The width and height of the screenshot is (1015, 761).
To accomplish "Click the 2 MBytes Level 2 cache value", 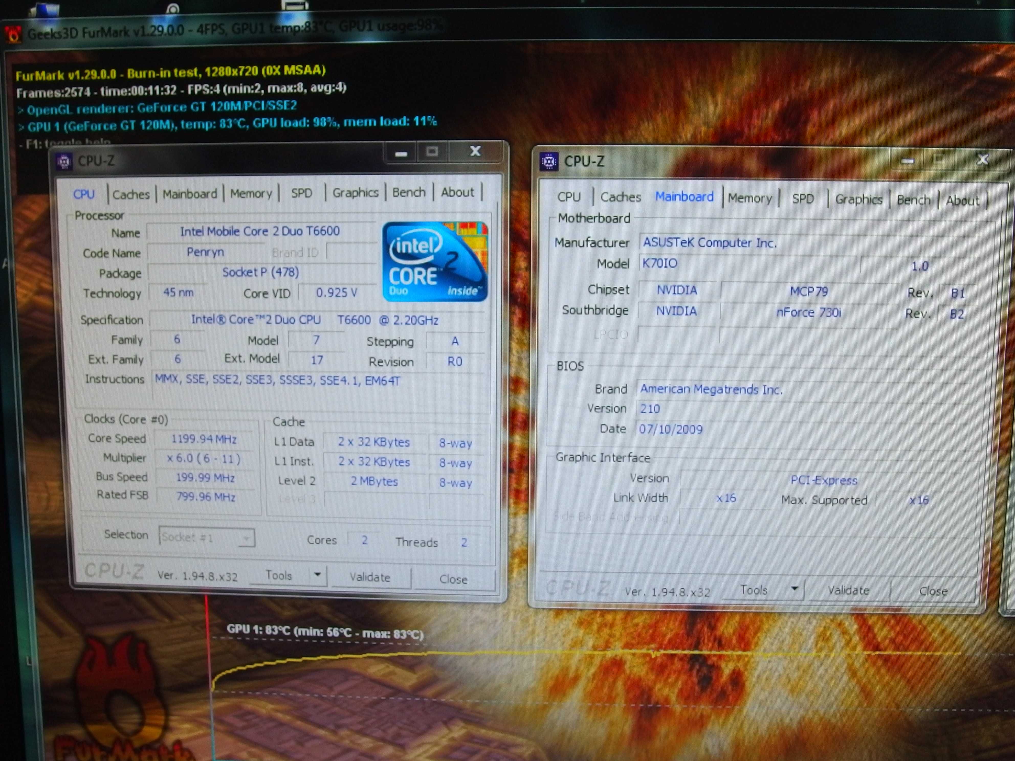I will pyautogui.click(x=374, y=481).
